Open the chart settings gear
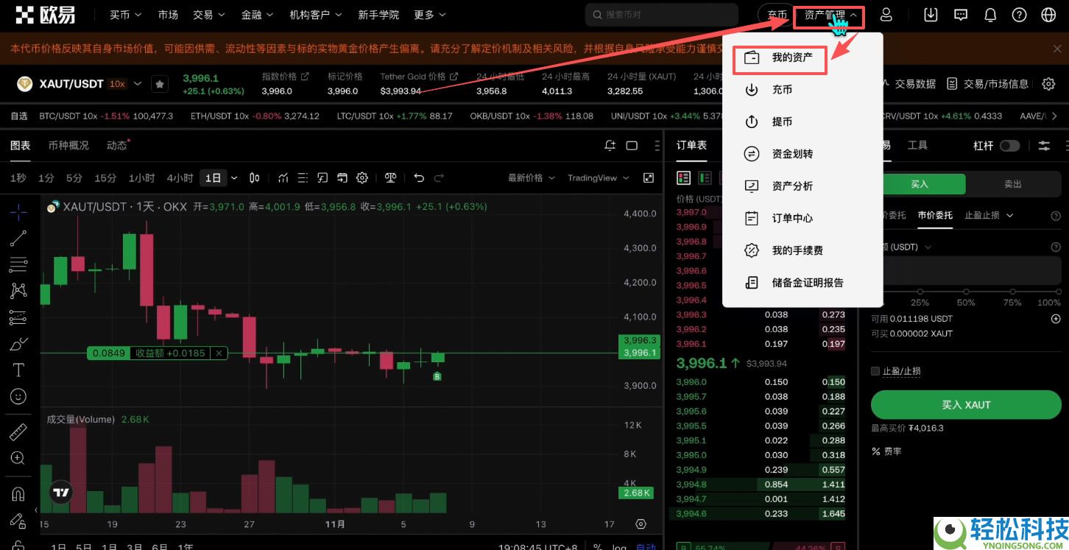The height and width of the screenshot is (550, 1069). [361, 177]
